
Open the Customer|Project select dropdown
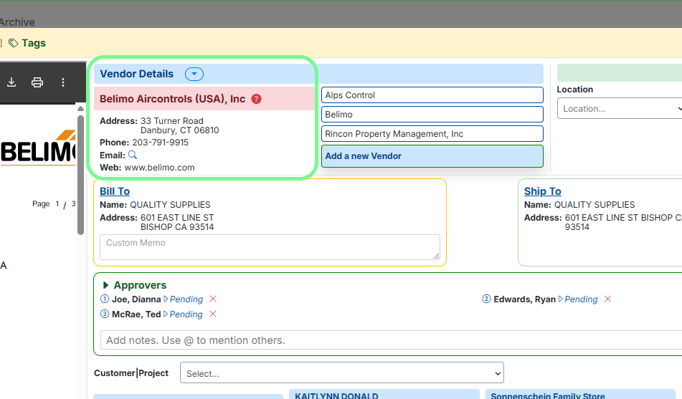pyautogui.click(x=342, y=373)
